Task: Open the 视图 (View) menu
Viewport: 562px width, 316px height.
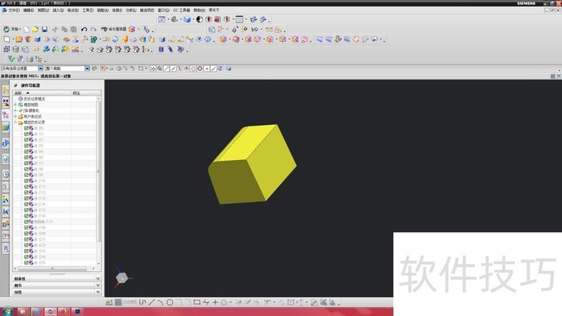Action: (44, 11)
